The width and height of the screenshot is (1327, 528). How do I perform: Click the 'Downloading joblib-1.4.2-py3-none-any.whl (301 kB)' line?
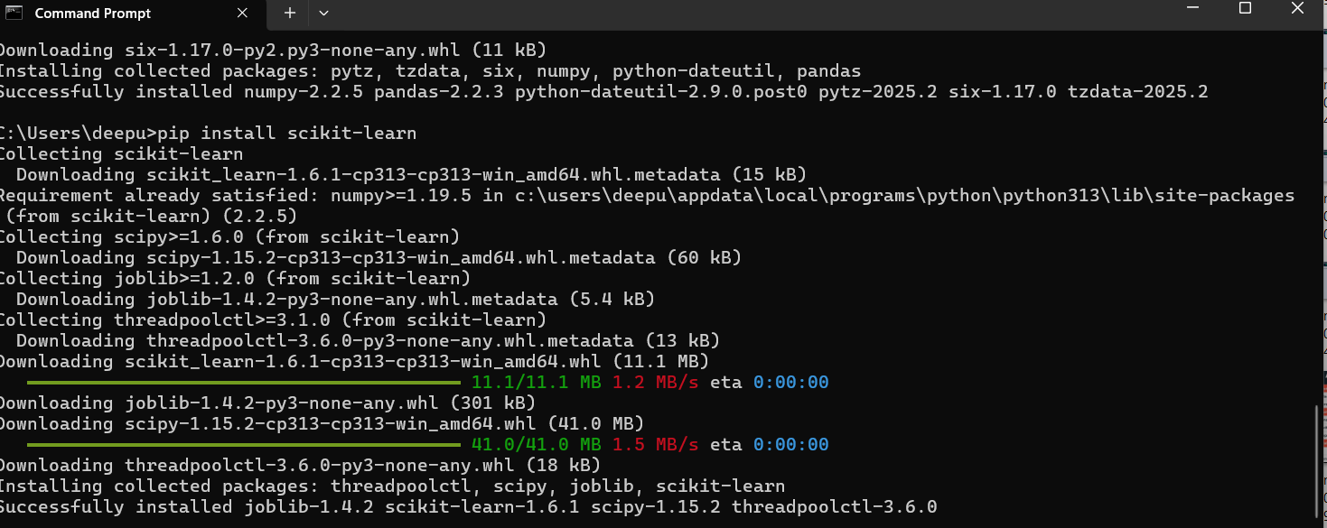(267, 403)
